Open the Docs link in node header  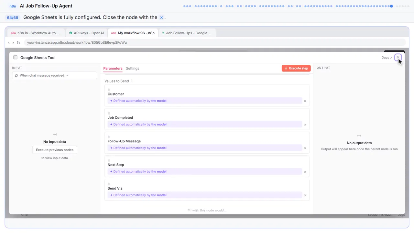387,58
